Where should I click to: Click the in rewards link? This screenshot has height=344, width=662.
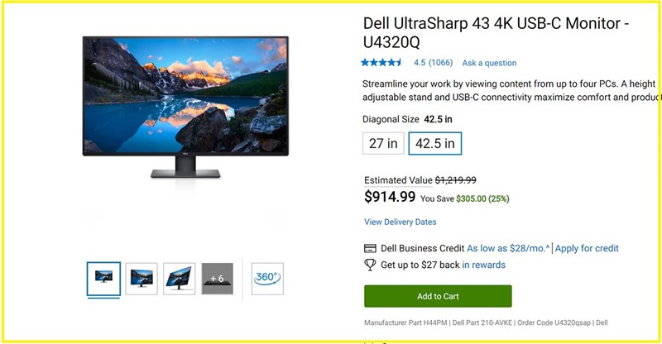click(x=483, y=265)
